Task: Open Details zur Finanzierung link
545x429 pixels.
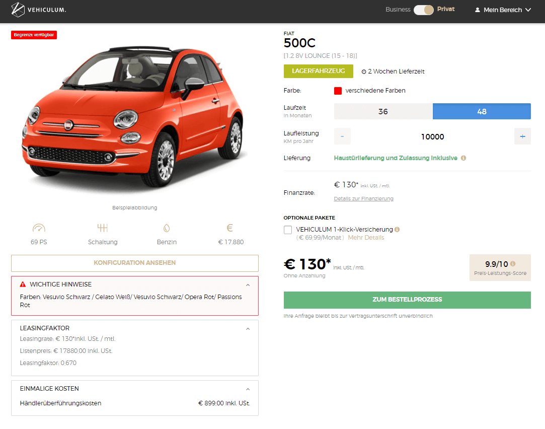Action: 363,198
